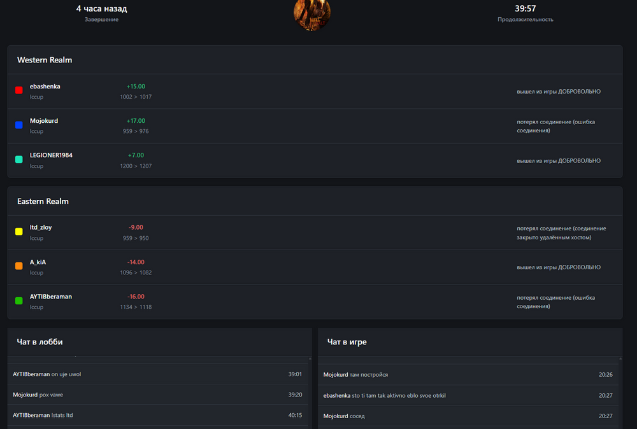Open AYTIBberaman's name in Eastern Realm roster
Screen dimensions: 637x429
[51, 297]
